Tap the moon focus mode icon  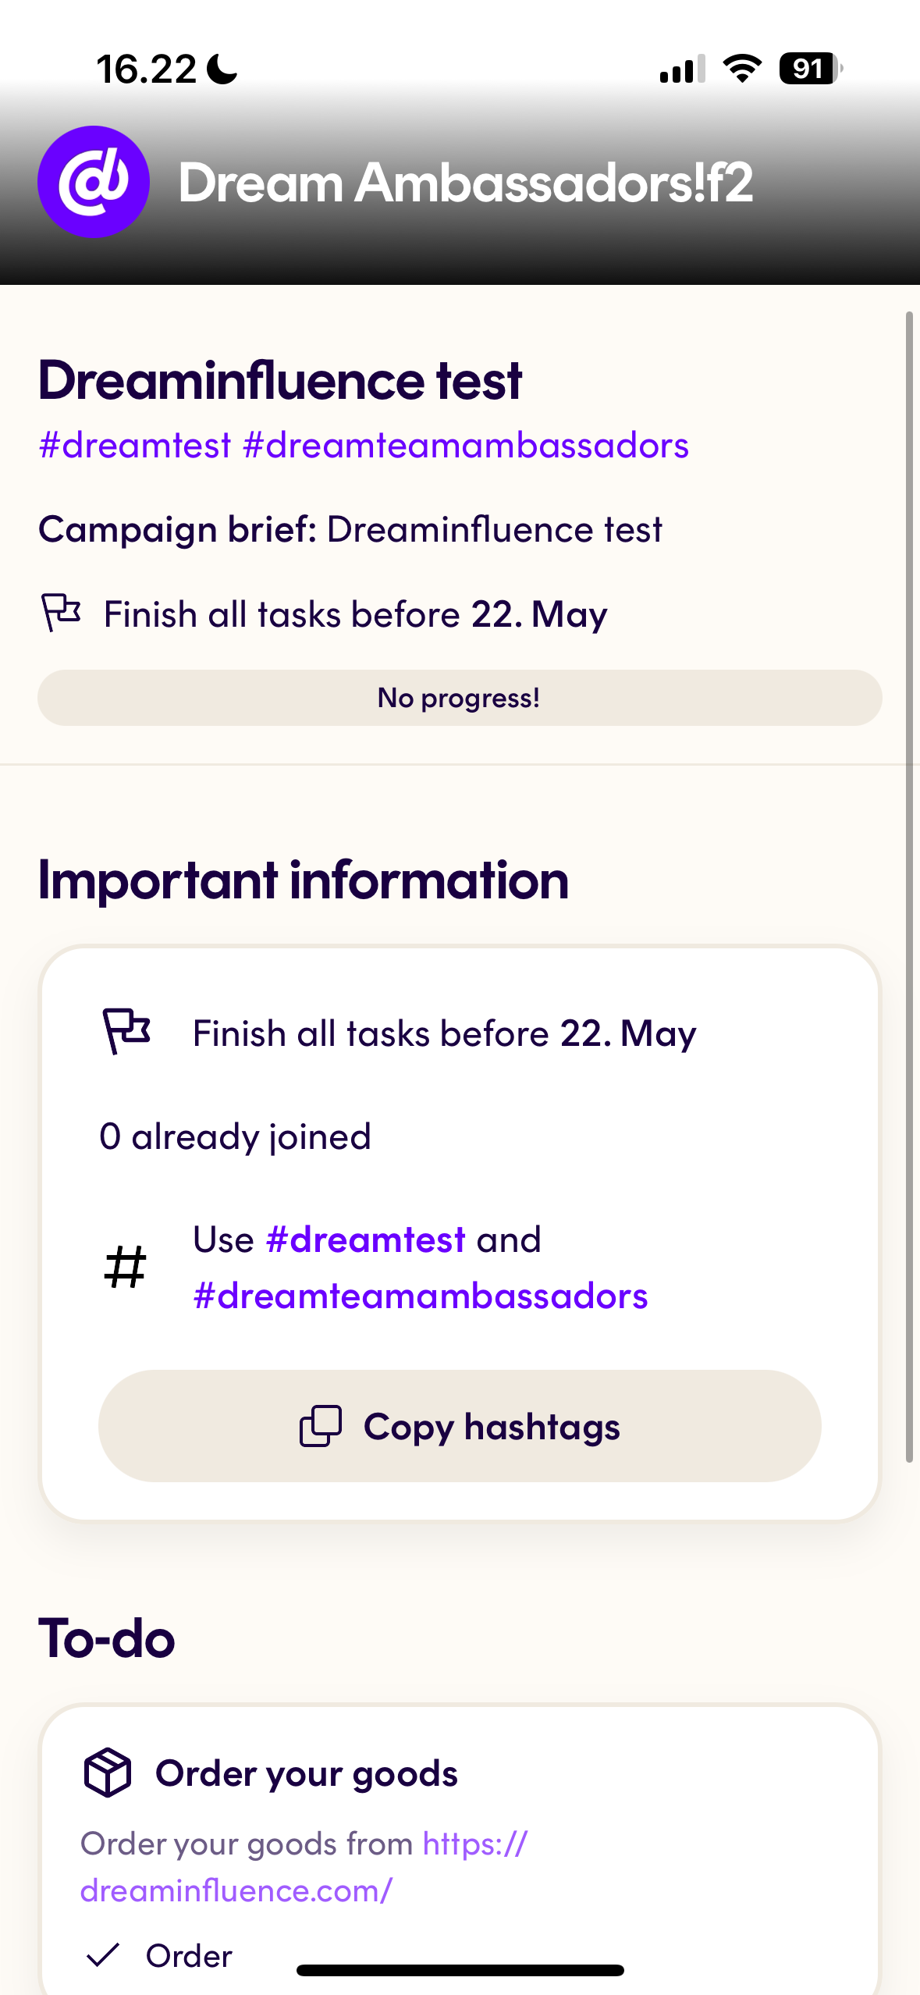click(x=222, y=69)
